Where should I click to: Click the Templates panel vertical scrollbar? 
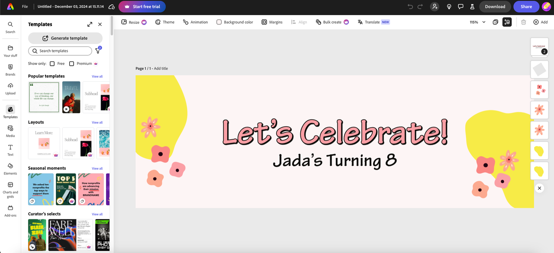(x=112, y=26)
